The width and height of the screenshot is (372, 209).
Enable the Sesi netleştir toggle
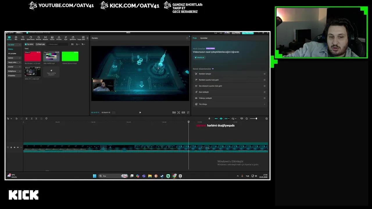point(264,92)
